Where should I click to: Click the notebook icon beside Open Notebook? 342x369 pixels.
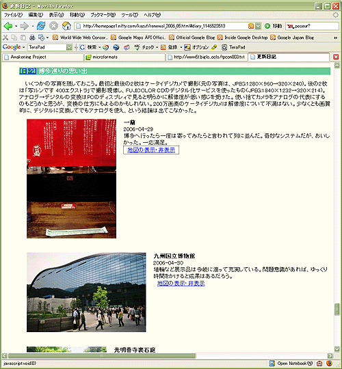tap(272, 364)
